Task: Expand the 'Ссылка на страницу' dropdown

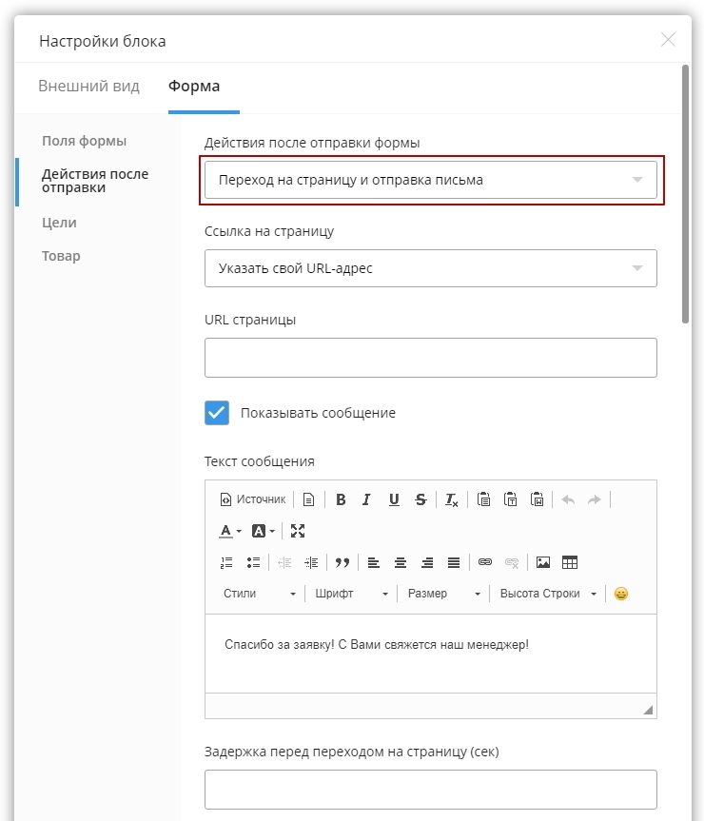Action: [x=430, y=268]
